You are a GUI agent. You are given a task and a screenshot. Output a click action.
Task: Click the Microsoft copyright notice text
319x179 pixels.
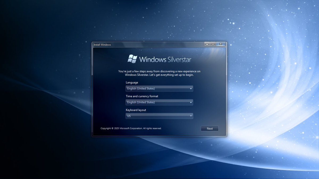131,128
